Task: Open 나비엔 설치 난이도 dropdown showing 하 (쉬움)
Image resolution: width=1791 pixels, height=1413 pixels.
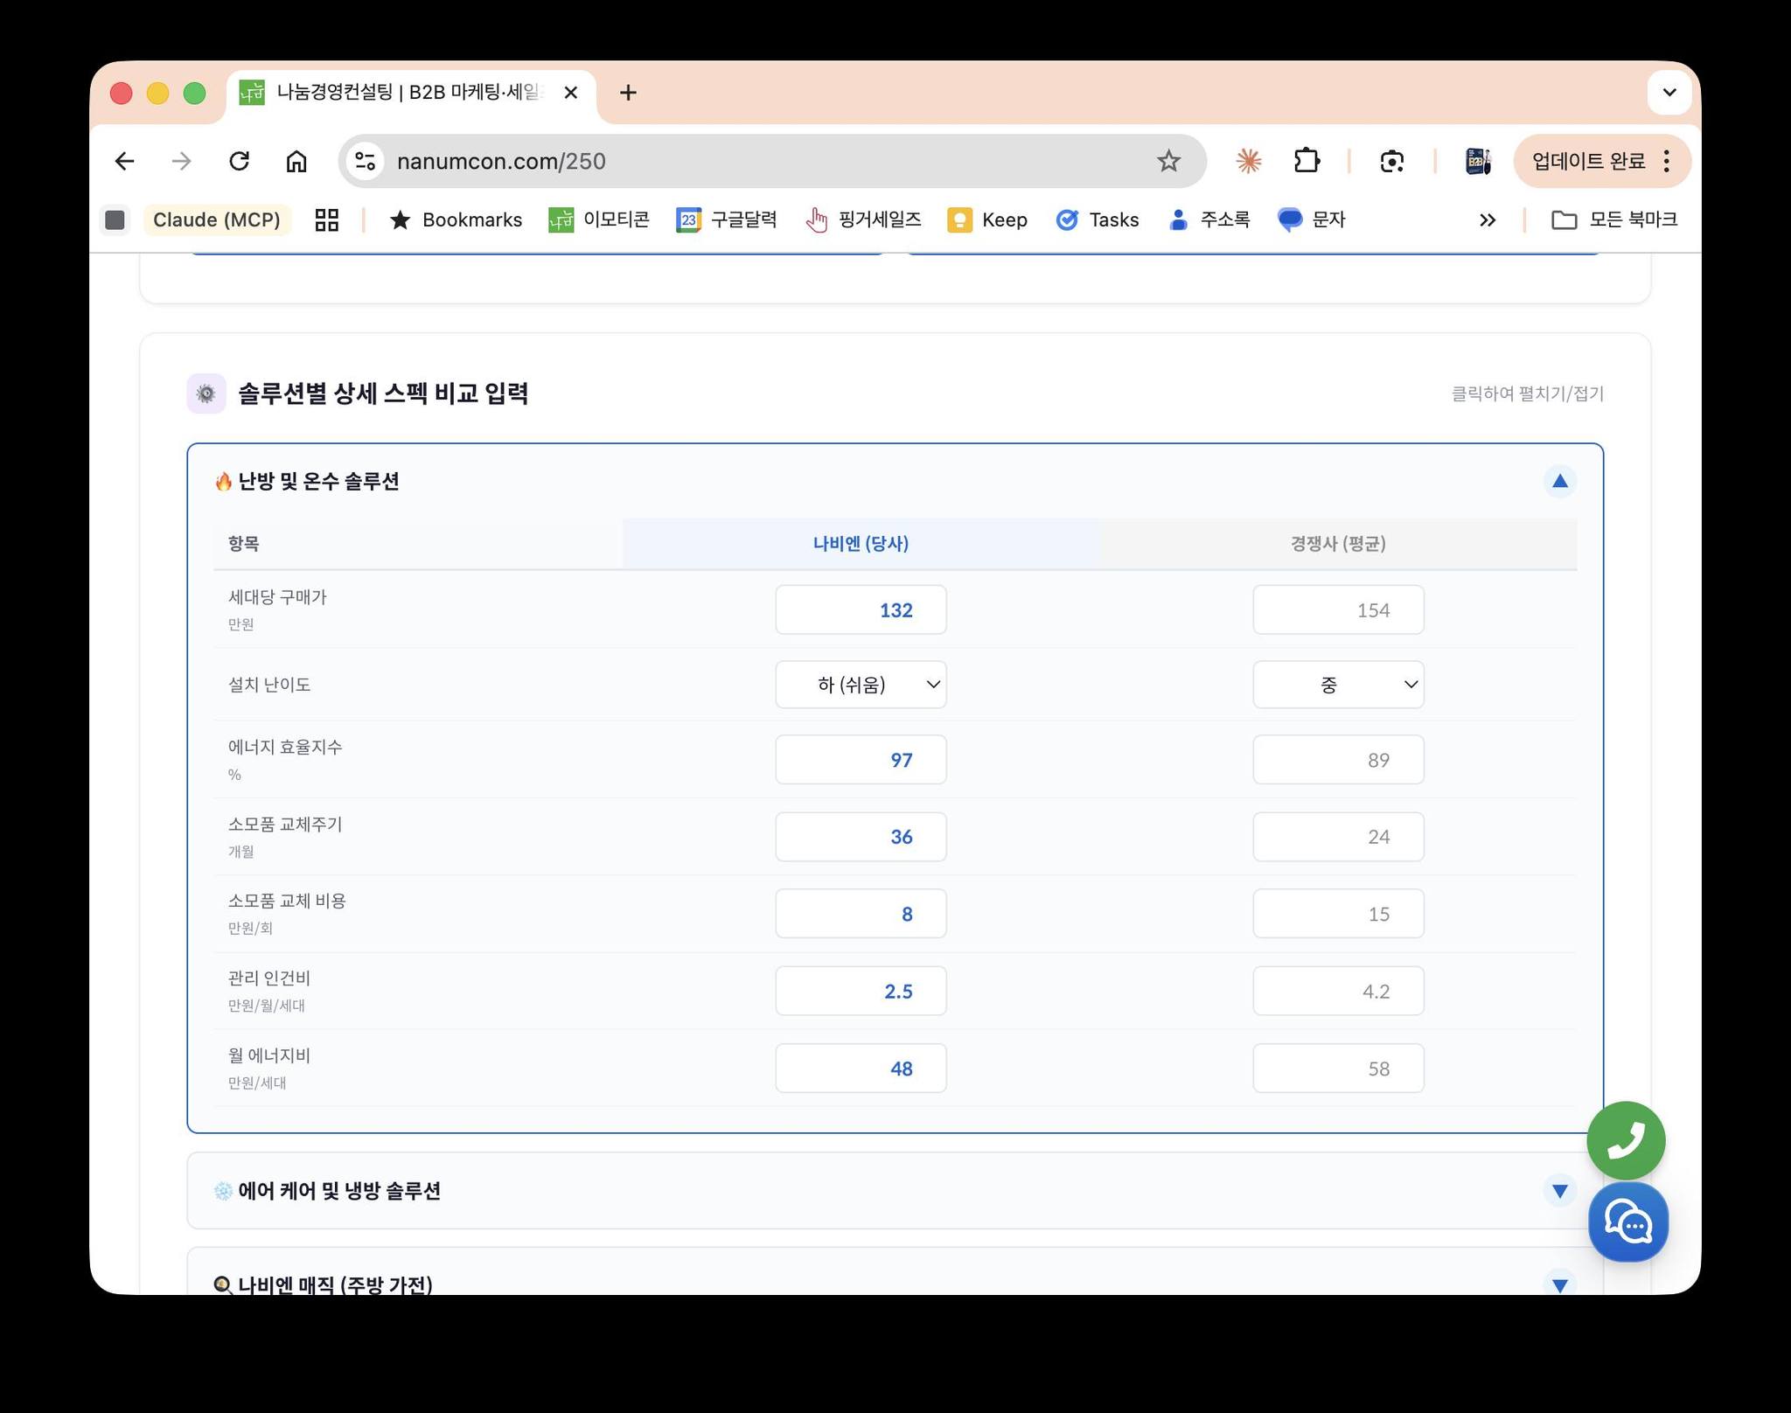Action: pyautogui.click(x=861, y=685)
